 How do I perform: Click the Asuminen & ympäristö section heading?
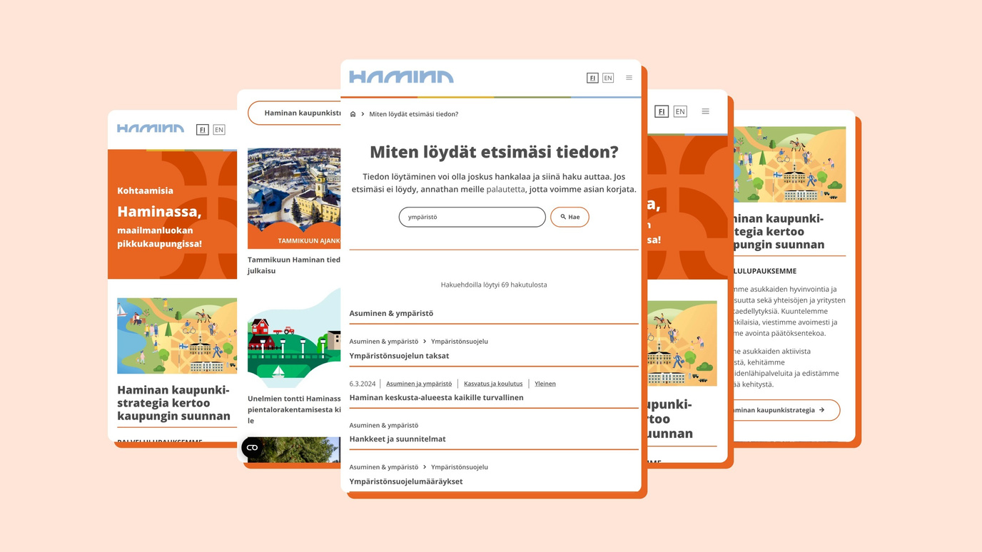(391, 313)
